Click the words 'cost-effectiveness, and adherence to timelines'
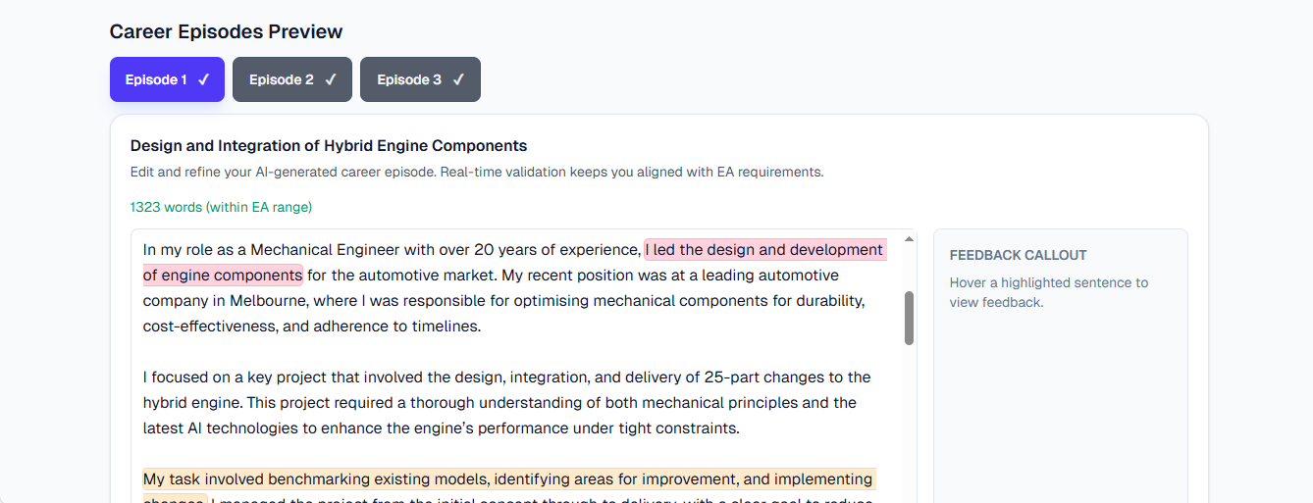1313x503 pixels. pos(311,327)
